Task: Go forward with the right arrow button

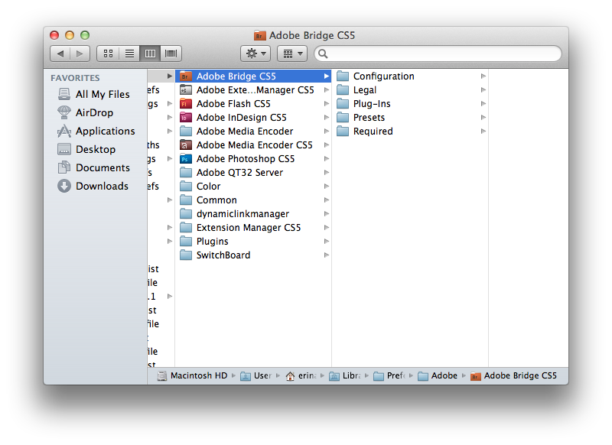Action: click(x=80, y=54)
